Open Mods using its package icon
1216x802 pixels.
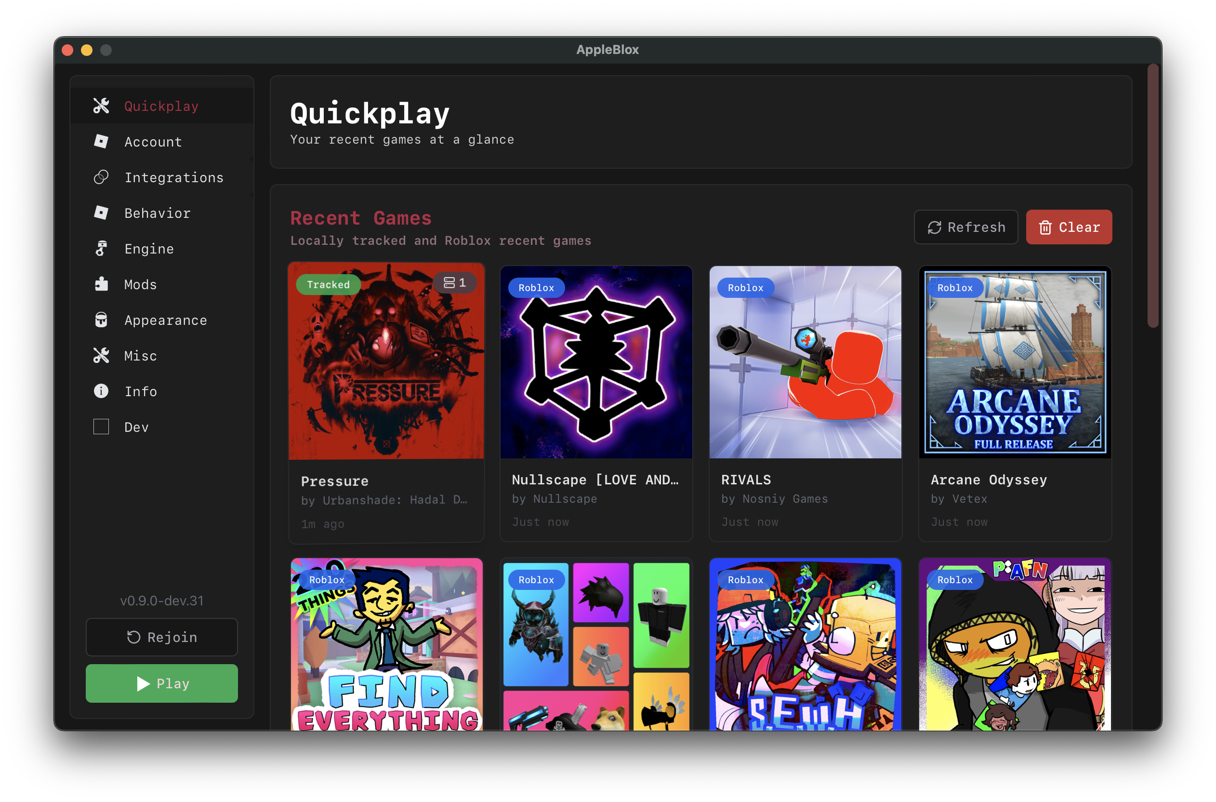(101, 284)
